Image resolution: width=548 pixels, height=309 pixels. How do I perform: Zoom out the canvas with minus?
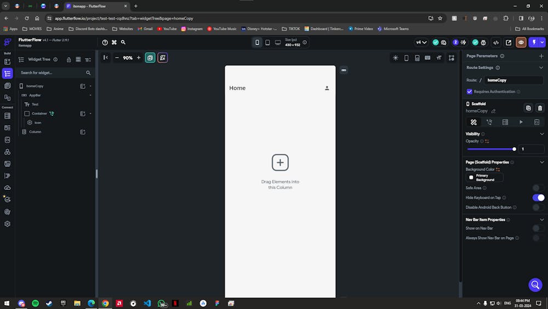[x=117, y=58]
